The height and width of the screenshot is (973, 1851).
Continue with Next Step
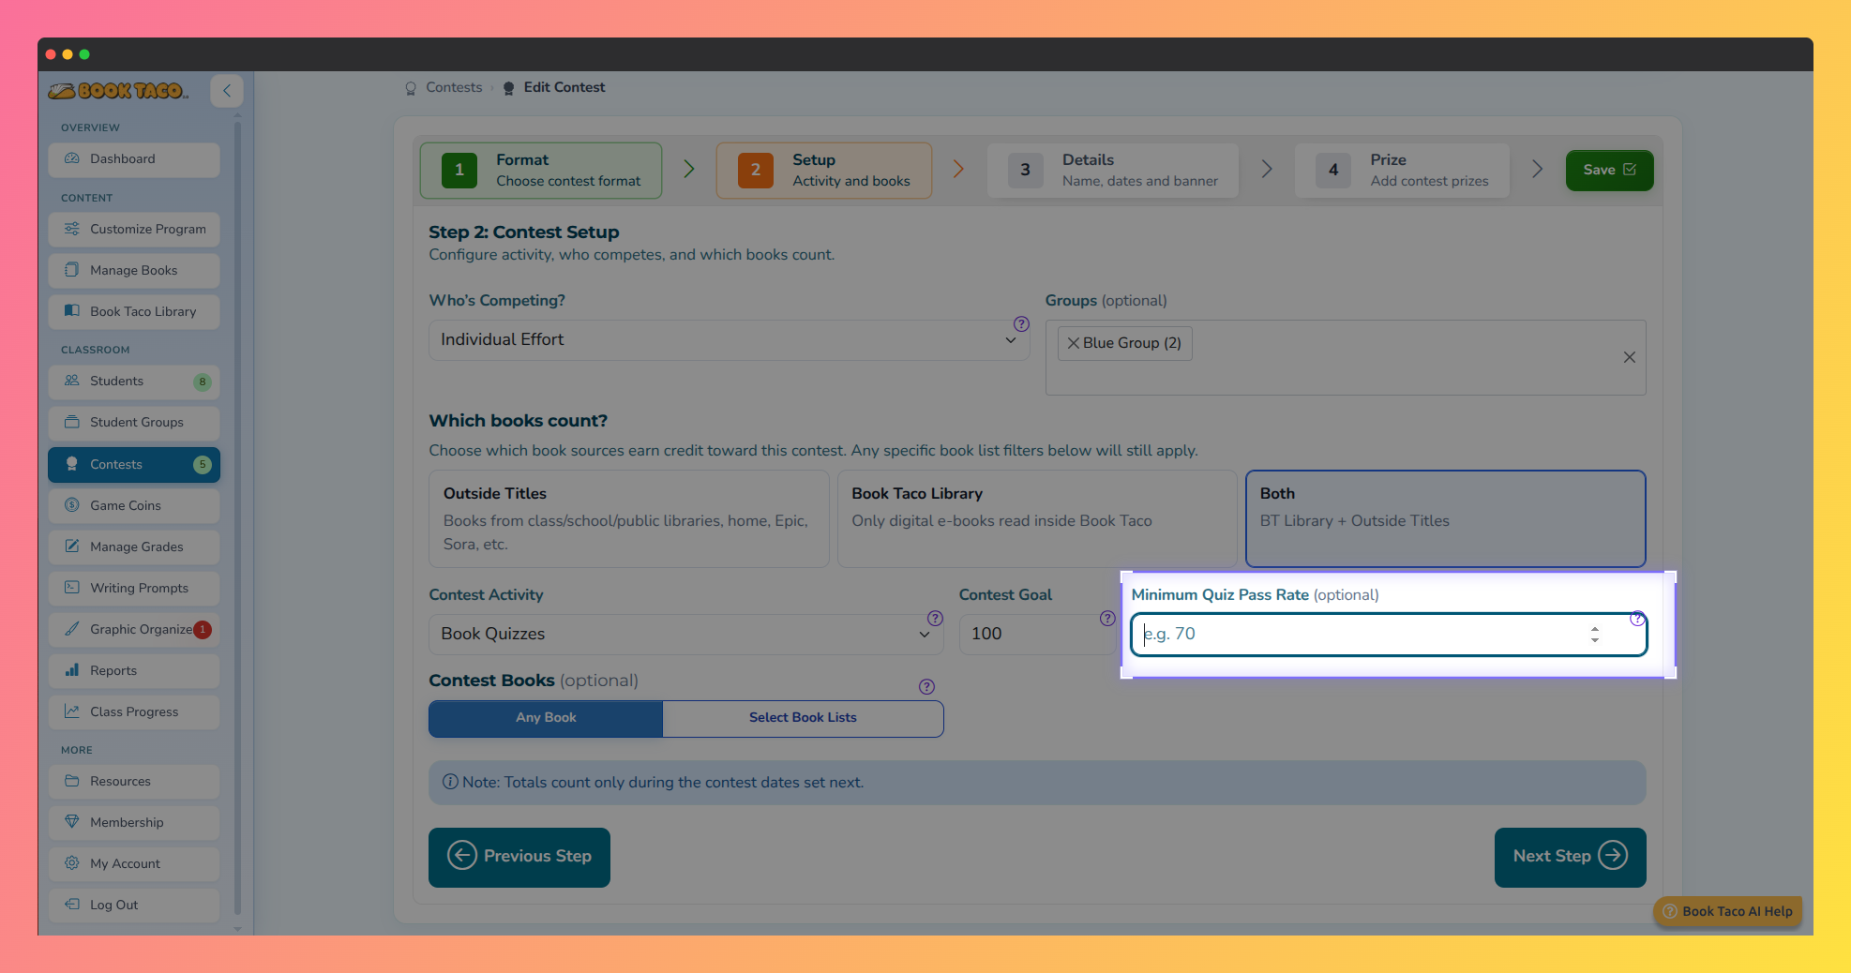(1571, 857)
